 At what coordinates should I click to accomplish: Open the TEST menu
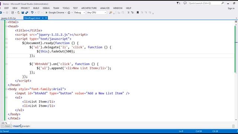point(75,8)
